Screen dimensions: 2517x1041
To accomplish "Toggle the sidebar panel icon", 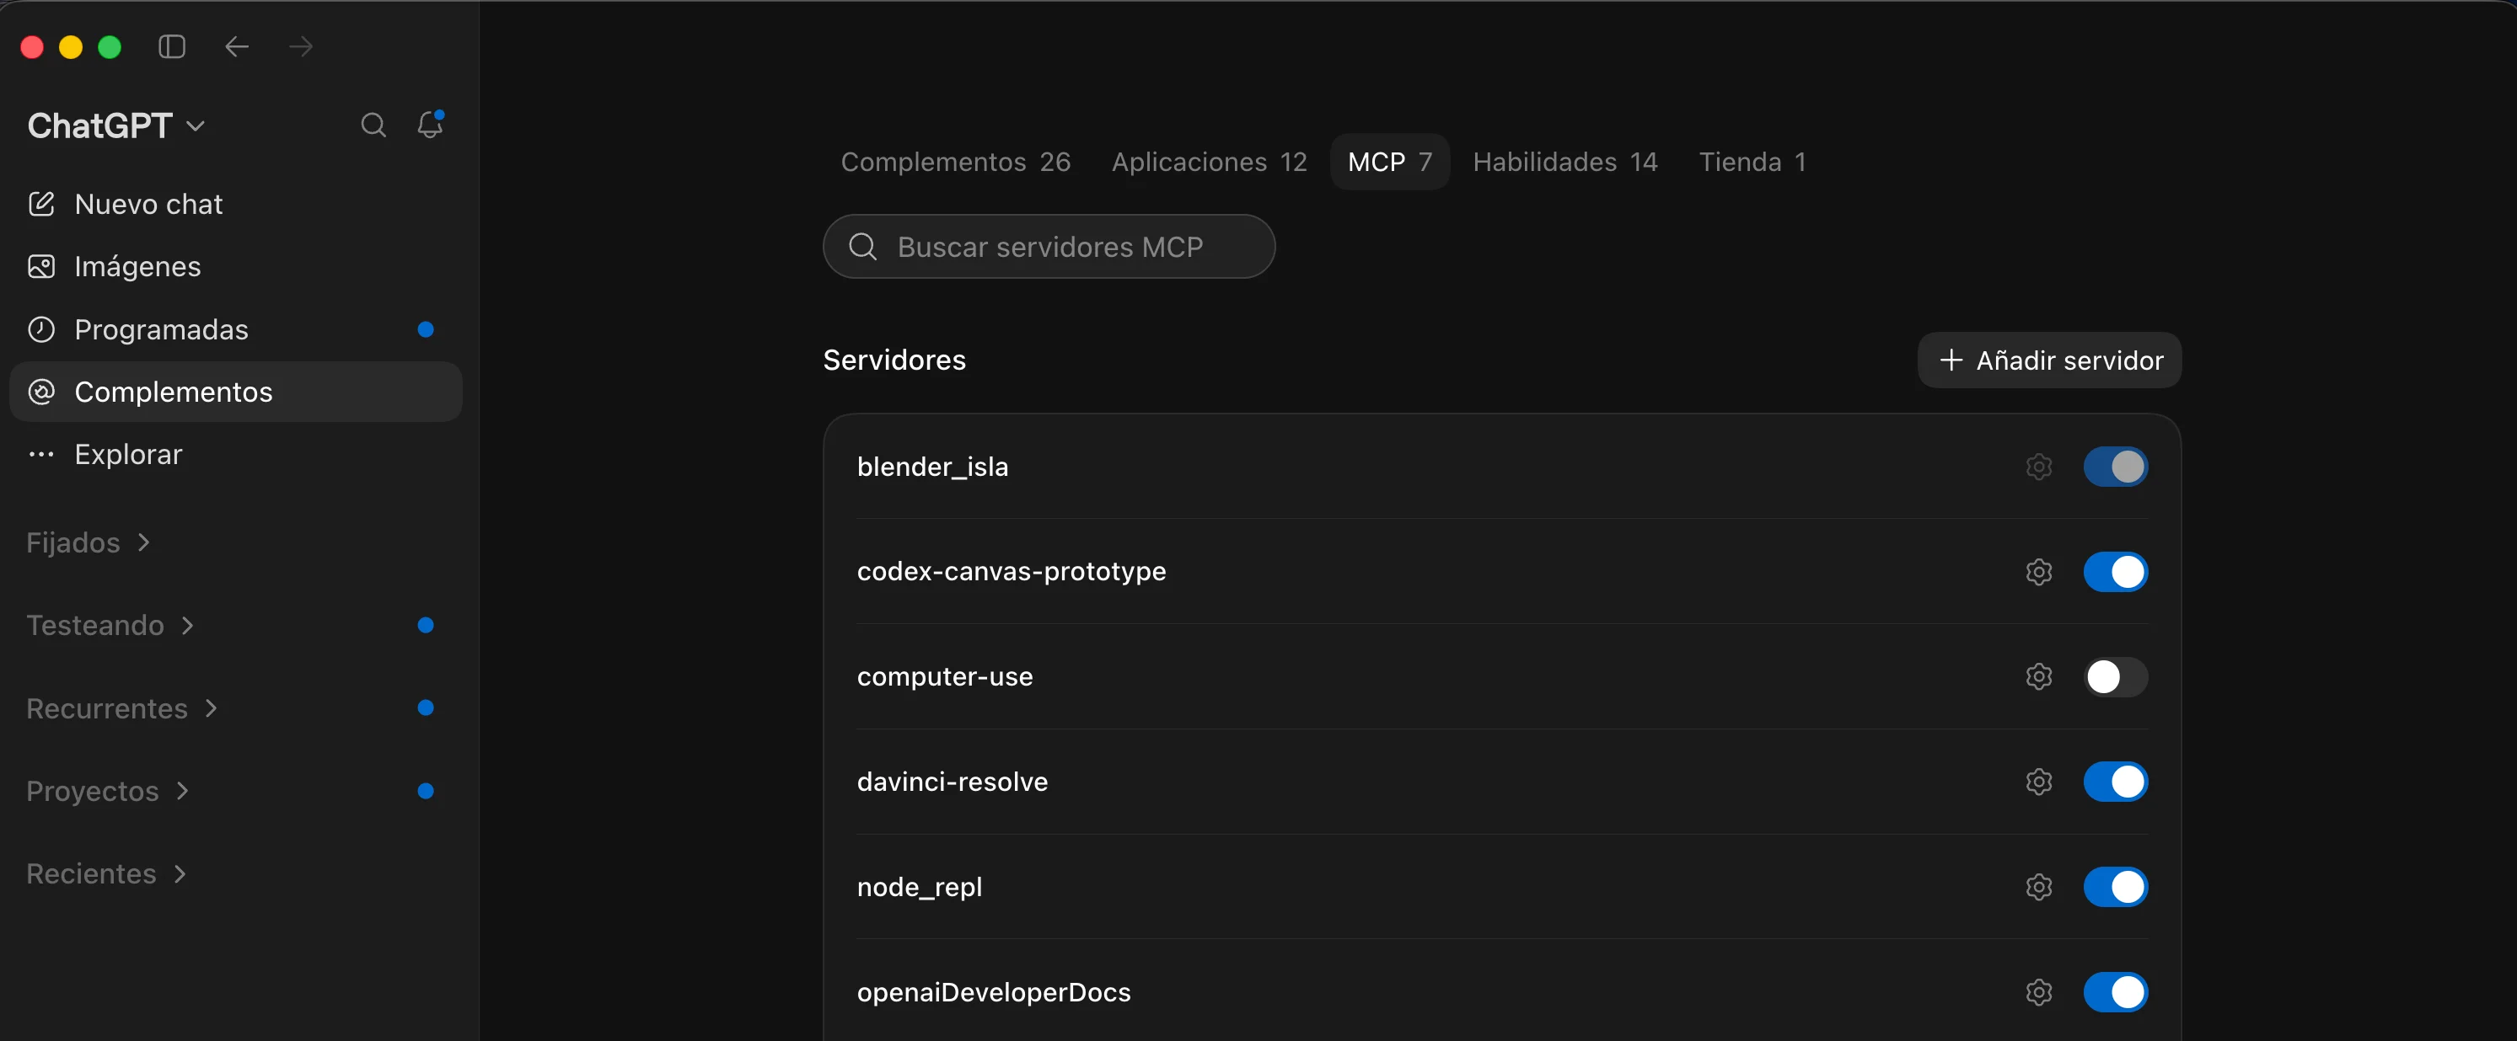I will pos(172,47).
